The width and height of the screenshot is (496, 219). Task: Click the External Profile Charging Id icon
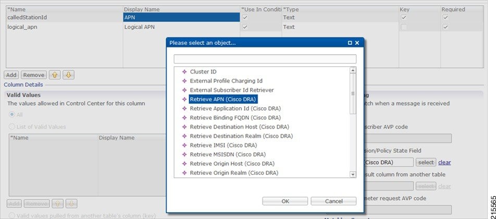[x=185, y=81]
